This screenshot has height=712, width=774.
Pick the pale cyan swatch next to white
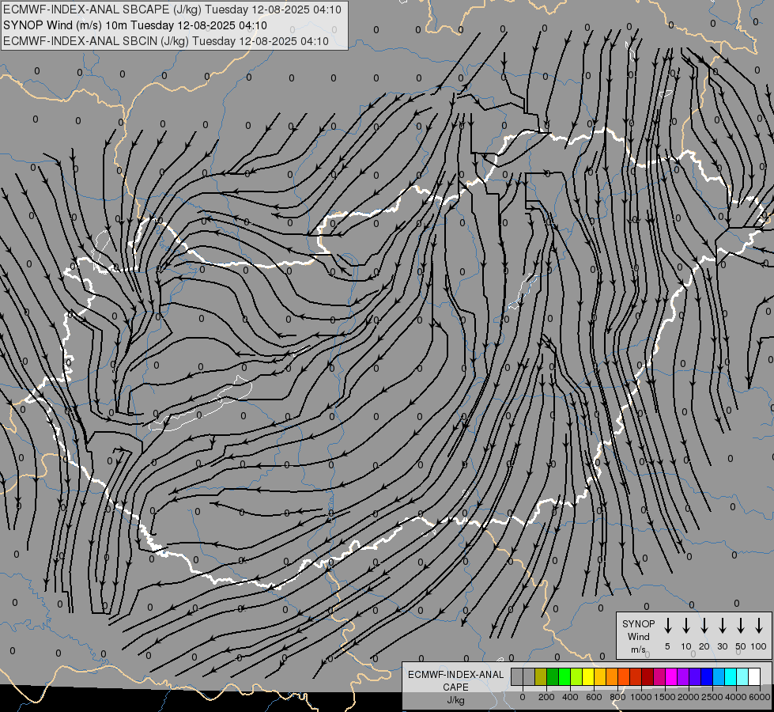click(x=743, y=676)
